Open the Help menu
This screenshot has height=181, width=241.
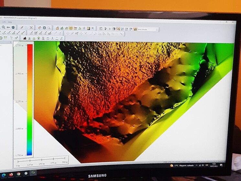click(10, 22)
